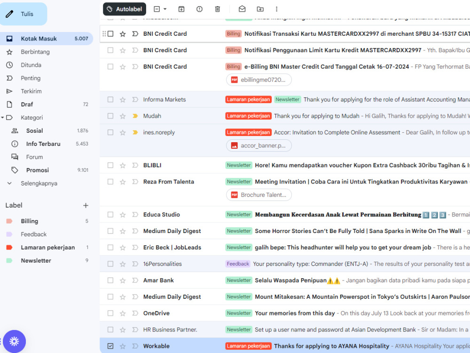Screen dimensions: 470x353
Task: Star the ines.noreply email
Action: [x=123, y=132]
